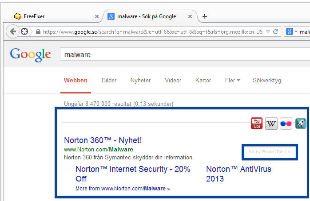Go back using the browser back arrow

[13, 31]
